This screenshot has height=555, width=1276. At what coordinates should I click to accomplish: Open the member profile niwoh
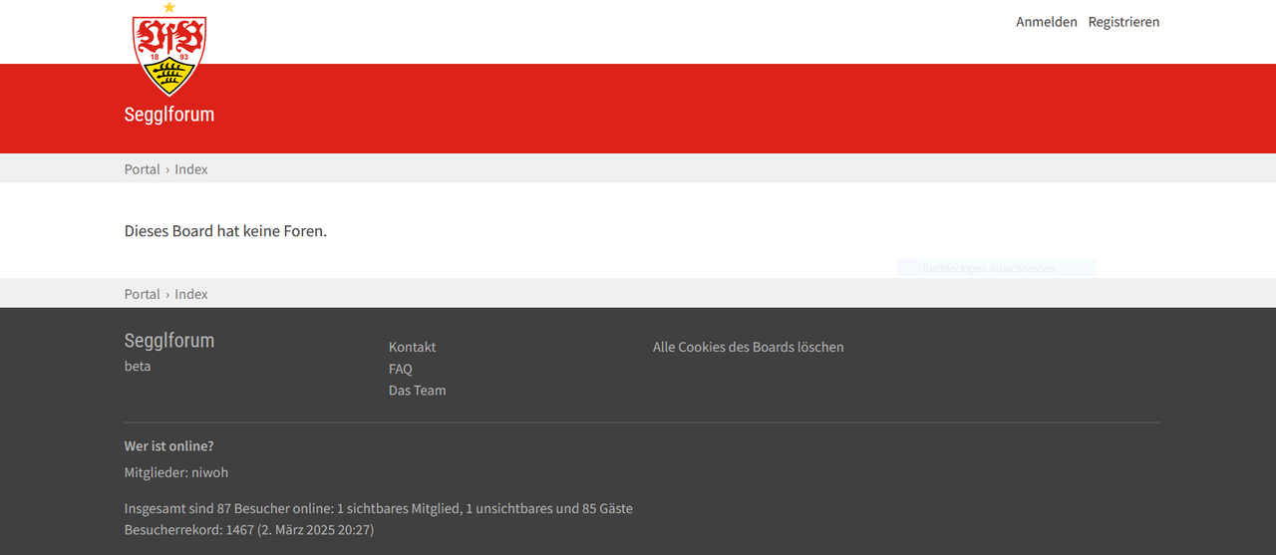click(x=209, y=472)
